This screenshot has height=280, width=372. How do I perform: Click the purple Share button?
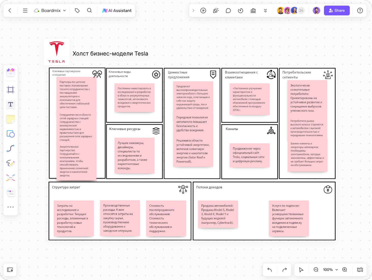[337, 10]
